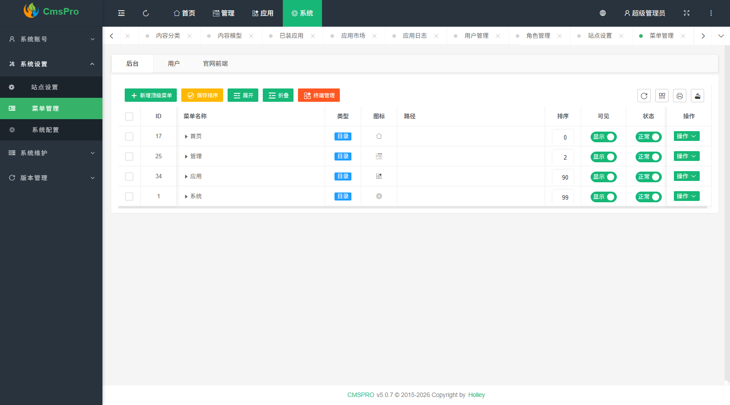Close the 应用日志 tab

(436, 36)
